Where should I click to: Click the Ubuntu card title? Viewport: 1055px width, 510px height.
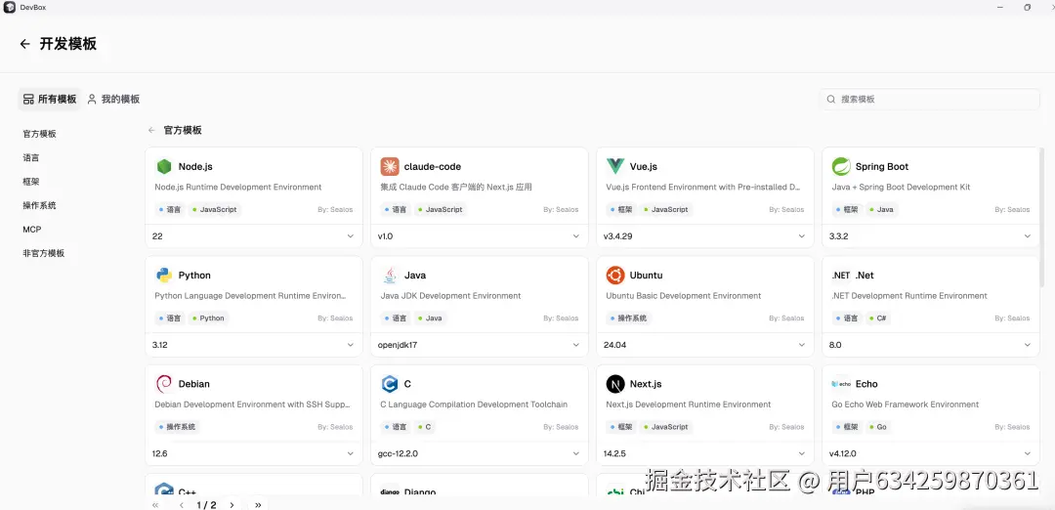[646, 276]
